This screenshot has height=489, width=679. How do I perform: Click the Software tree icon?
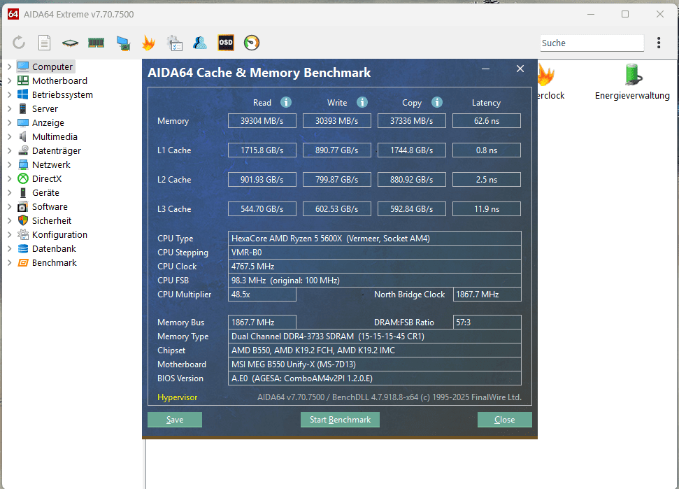tap(23, 206)
